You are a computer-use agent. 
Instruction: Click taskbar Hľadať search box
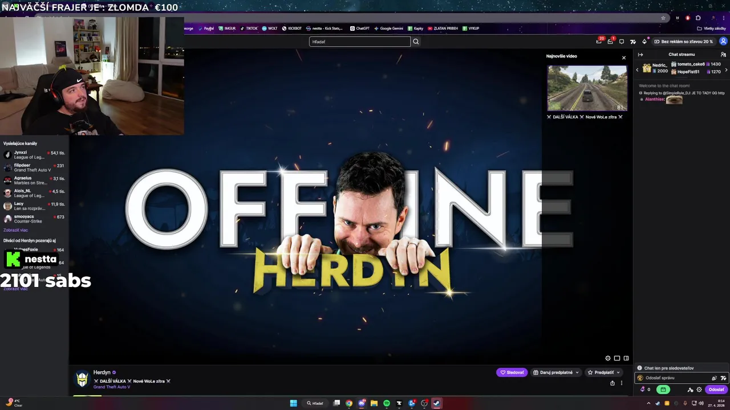coord(315,403)
